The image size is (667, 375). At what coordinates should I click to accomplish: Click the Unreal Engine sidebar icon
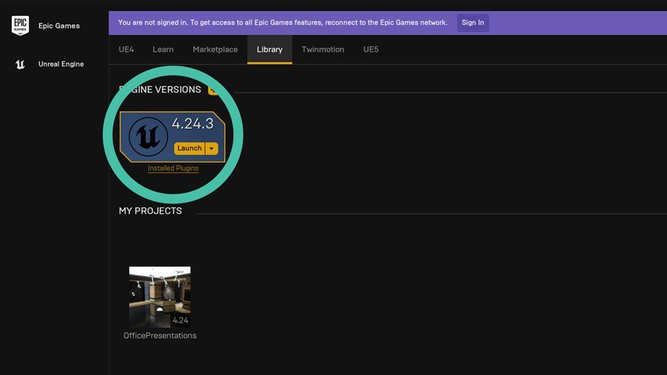click(20, 64)
